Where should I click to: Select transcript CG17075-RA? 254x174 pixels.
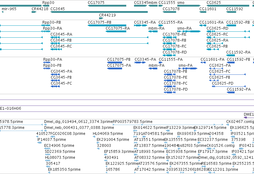tap(118, 28)
